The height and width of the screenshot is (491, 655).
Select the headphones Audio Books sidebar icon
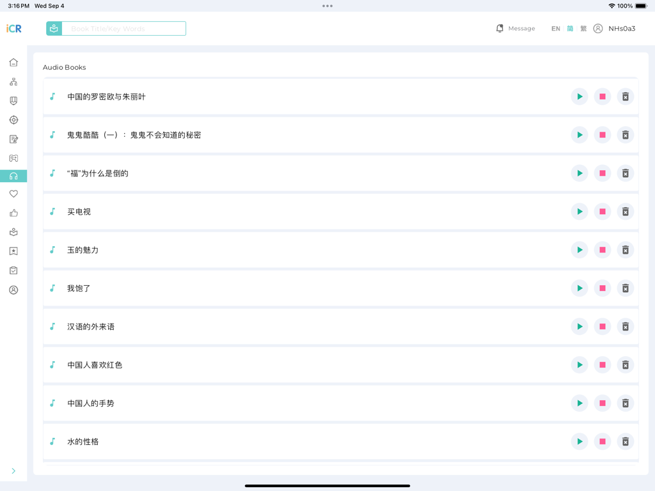point(13,176)
